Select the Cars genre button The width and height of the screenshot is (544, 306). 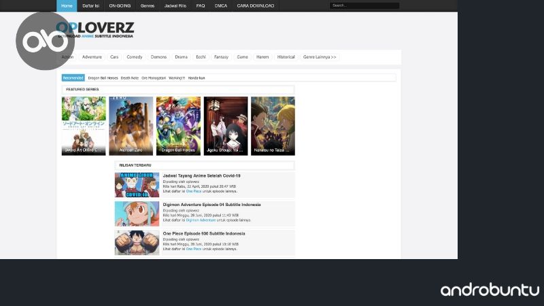114,57
